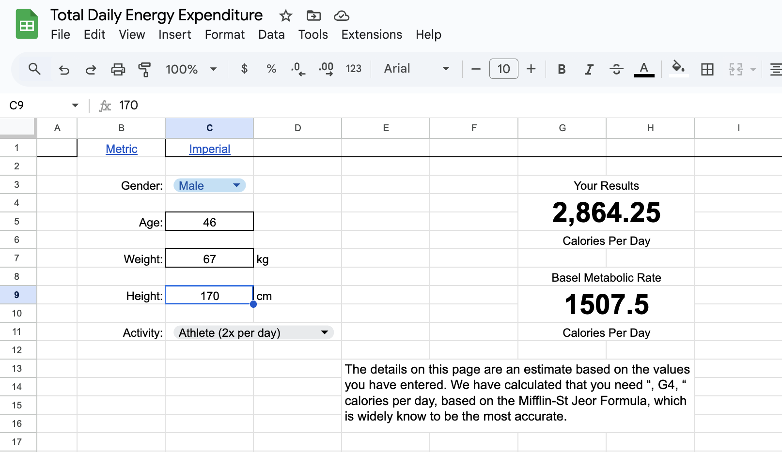Print the spreadsheet
The image size is (782, 452).
pyautogui.click(x=118, y=69)
